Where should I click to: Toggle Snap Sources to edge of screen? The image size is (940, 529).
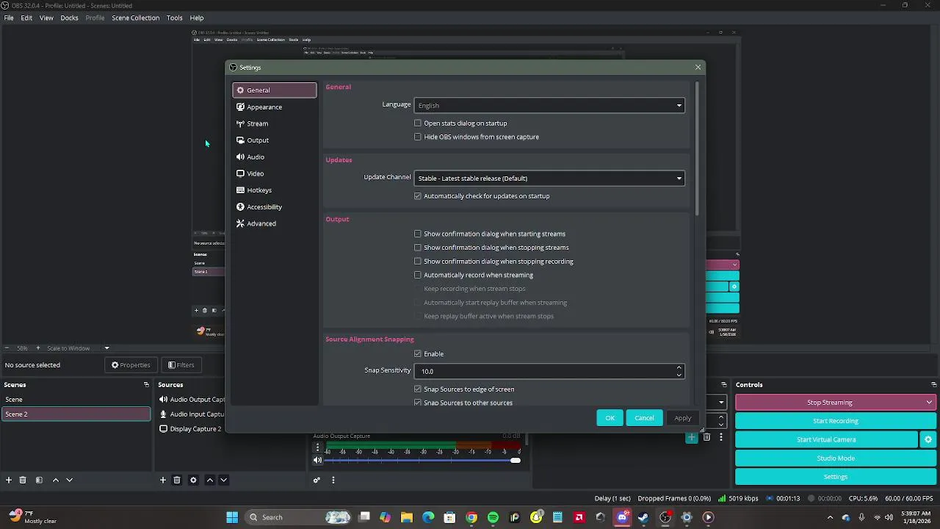418,389
